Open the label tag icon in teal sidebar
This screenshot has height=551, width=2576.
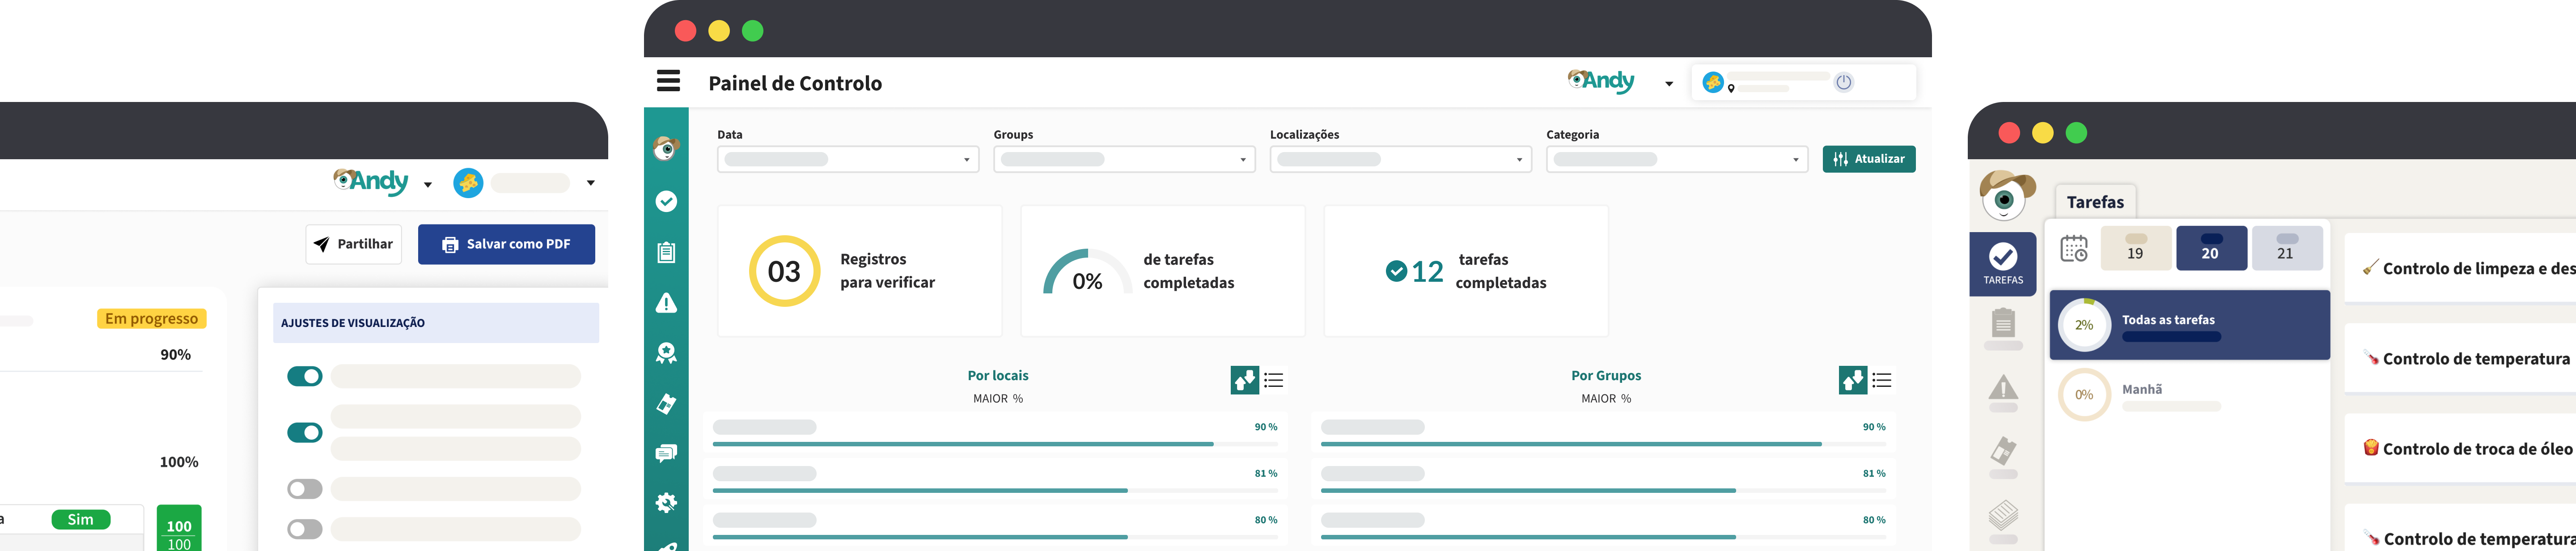click(666, 403)
